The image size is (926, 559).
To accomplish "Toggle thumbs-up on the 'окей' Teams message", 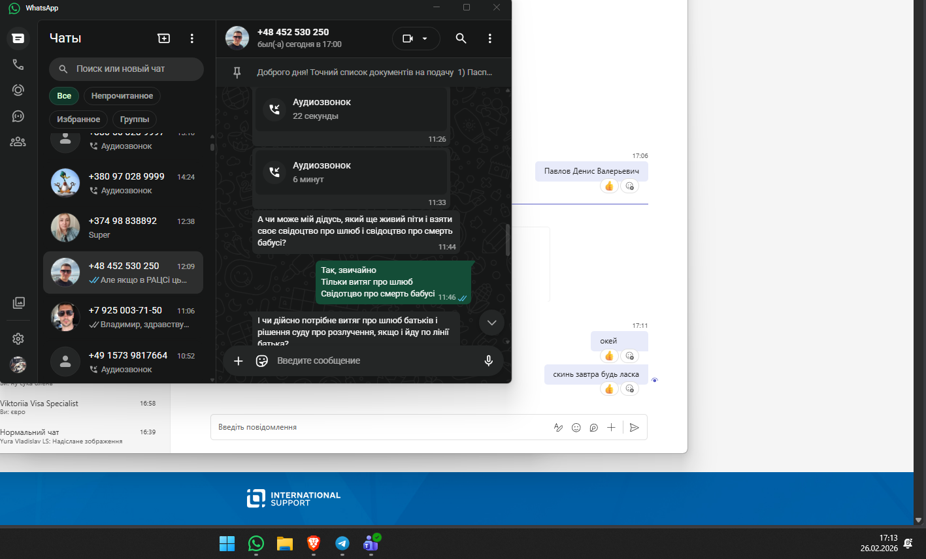I will pos(609,356).
